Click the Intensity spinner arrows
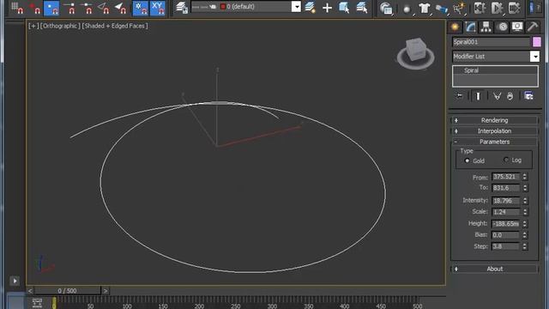The width and height of the screenshot is (549, 309). pyautogui.click(x=525, y=200)
